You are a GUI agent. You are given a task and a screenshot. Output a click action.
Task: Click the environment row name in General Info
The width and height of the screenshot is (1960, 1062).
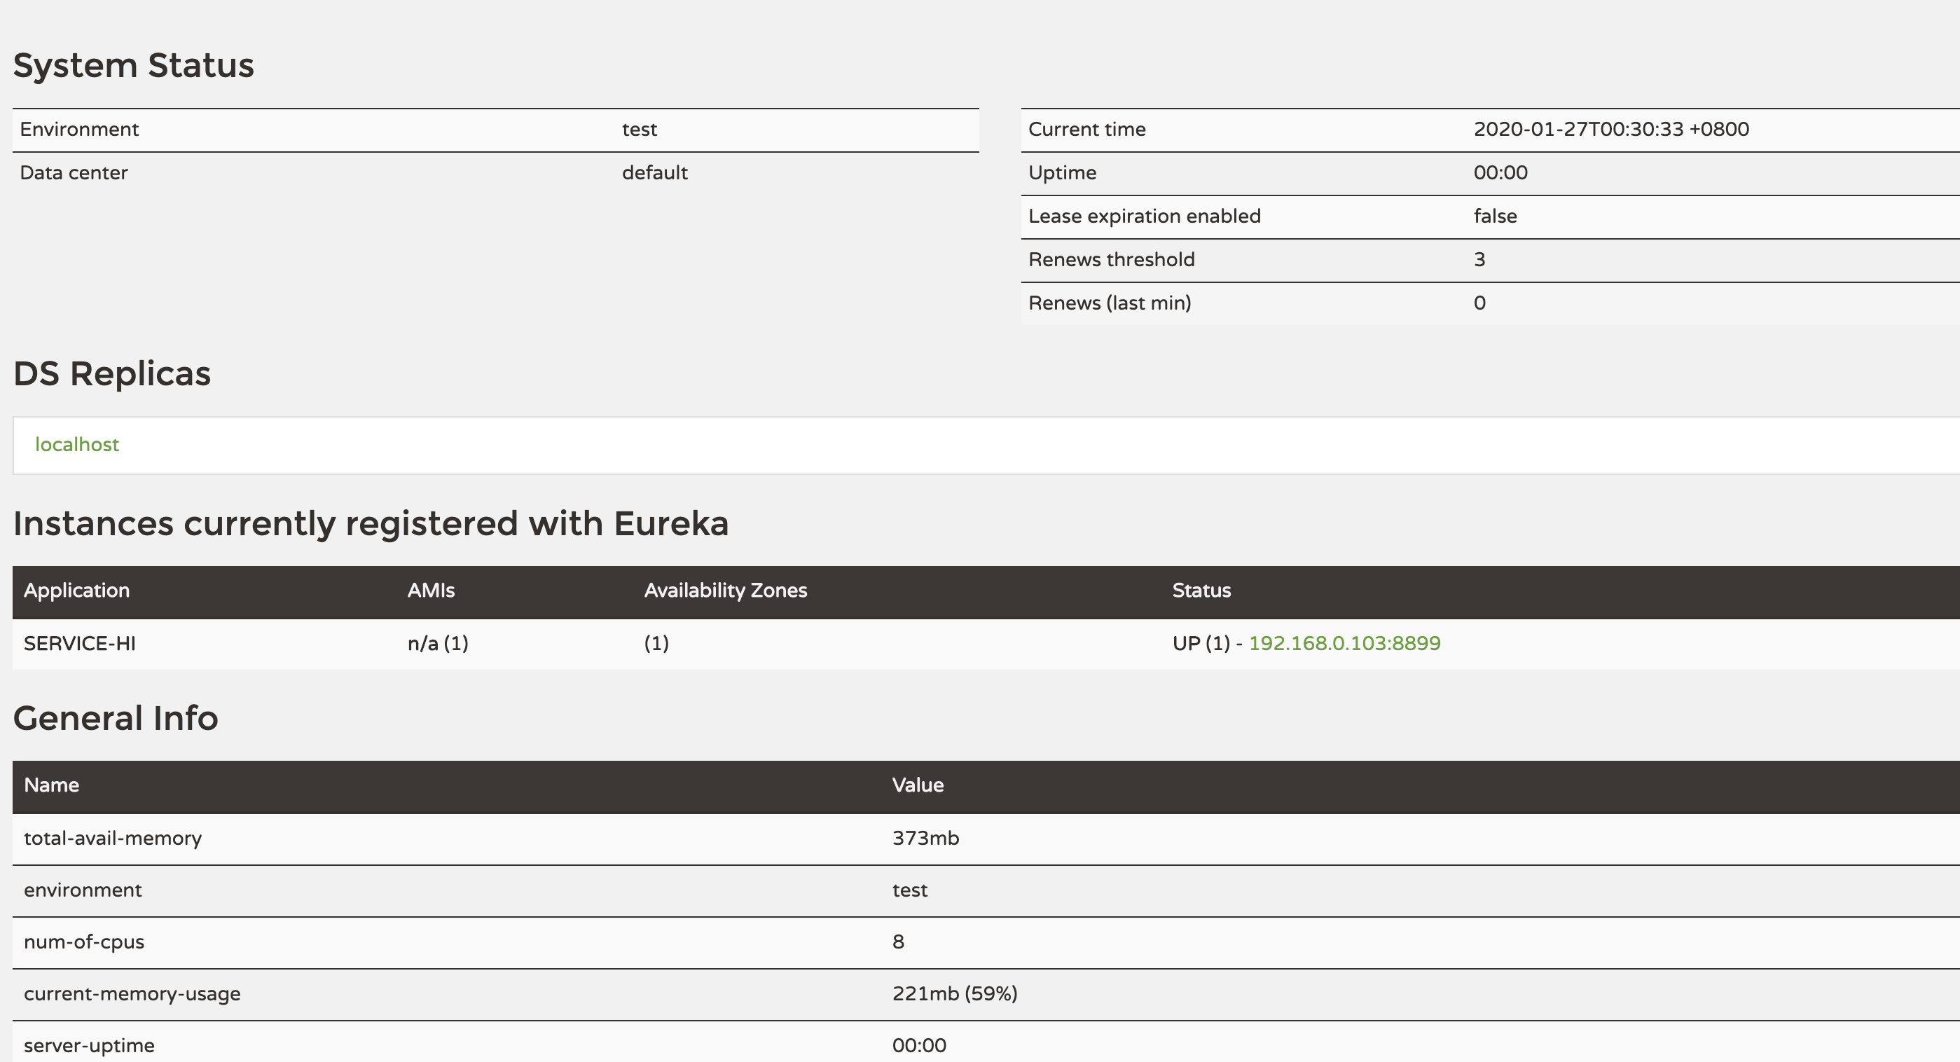point(83,890)
